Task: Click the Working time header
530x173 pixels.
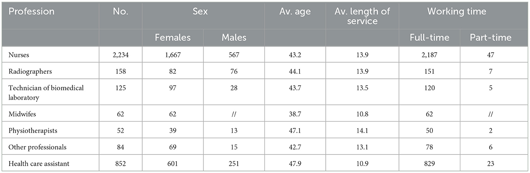Action: [x=456, y=12]
